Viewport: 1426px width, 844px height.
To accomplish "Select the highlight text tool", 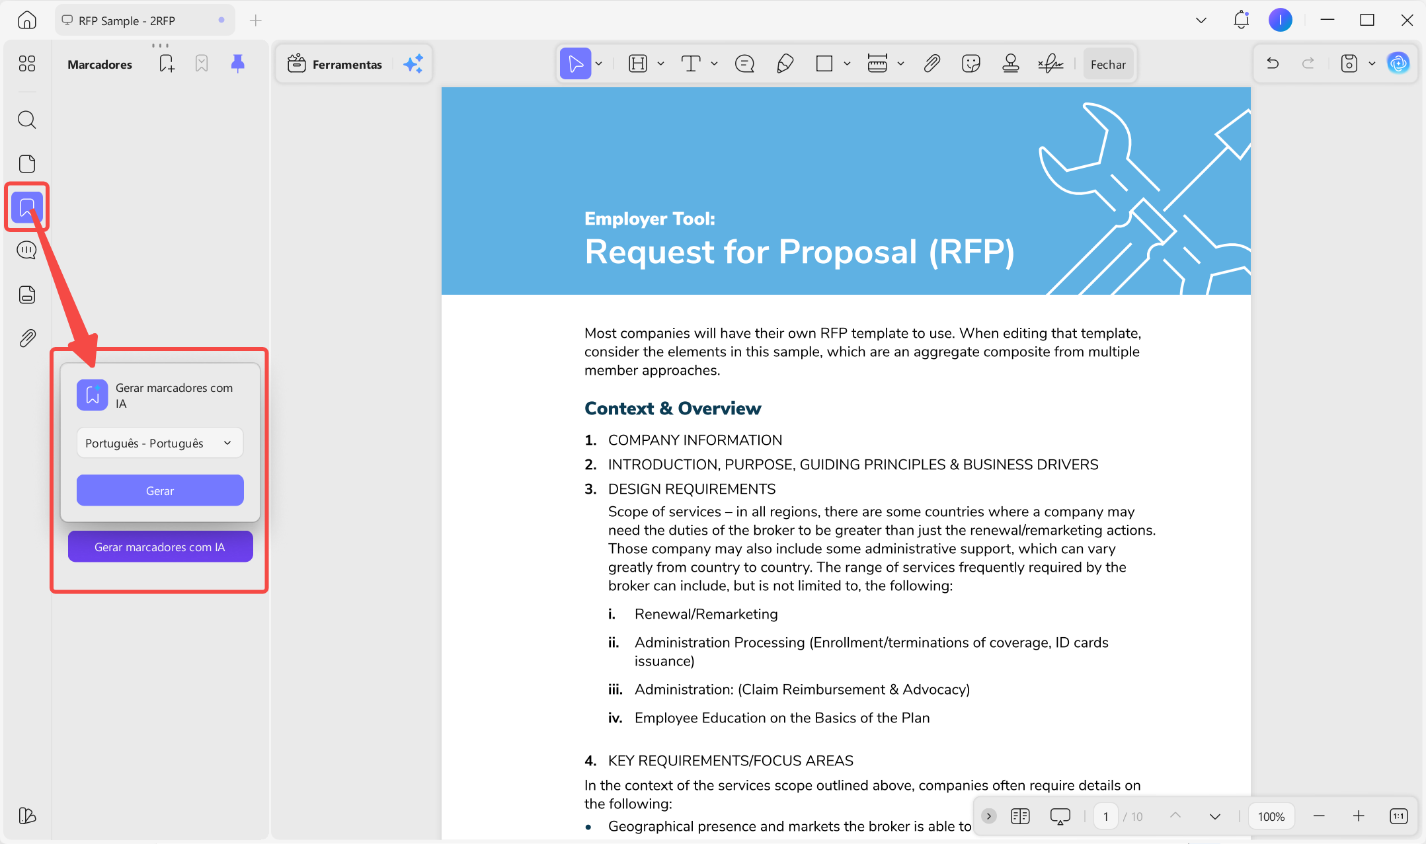I will pyautogui.click(x=638, y=64).
